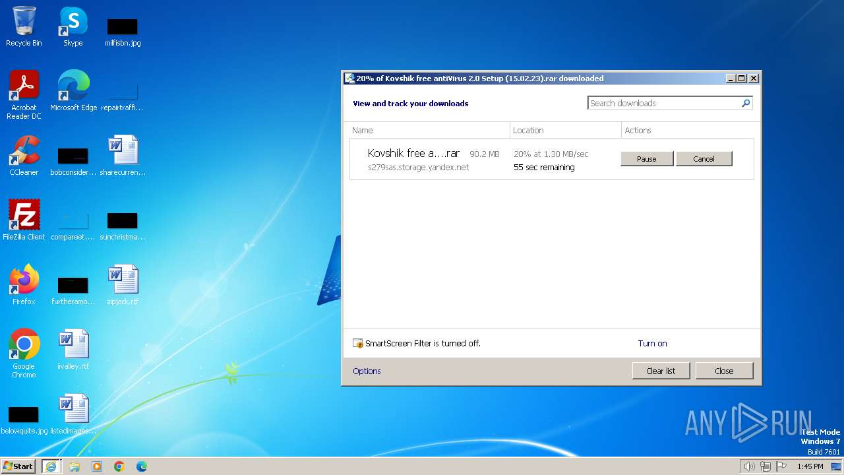Select the furtheramo... desktop file

(73, 290)
